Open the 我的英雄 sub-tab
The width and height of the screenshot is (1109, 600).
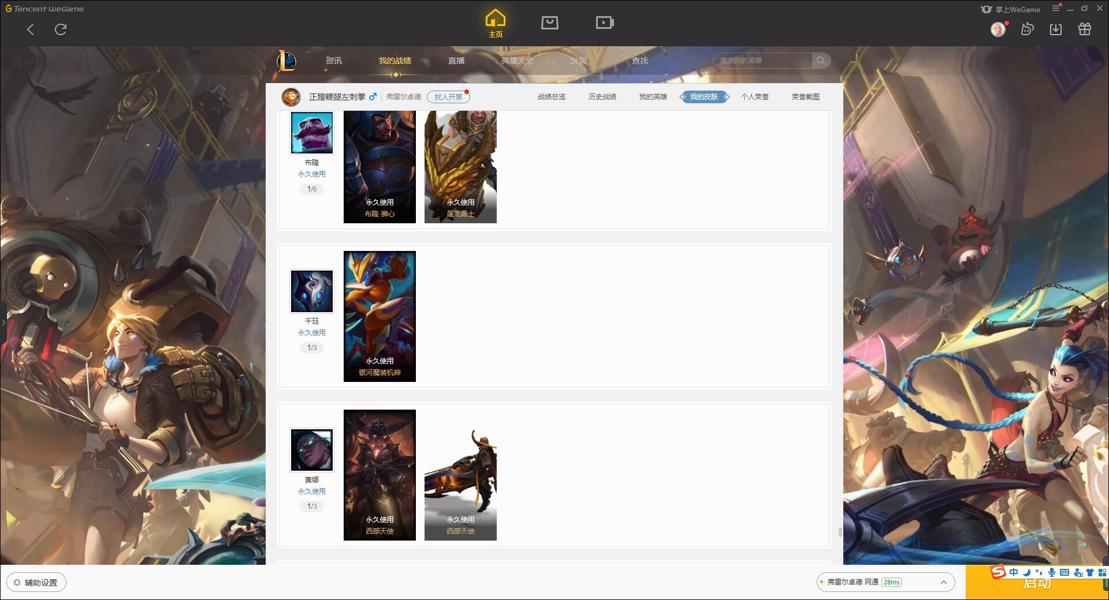tap(653, 97)
